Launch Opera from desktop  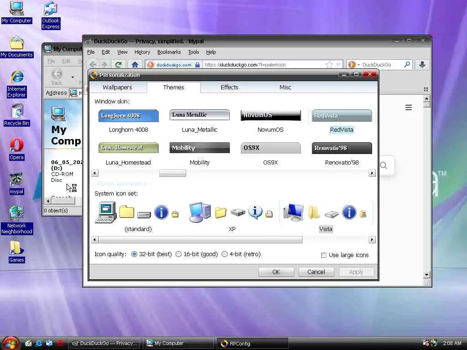coord(17,149)
